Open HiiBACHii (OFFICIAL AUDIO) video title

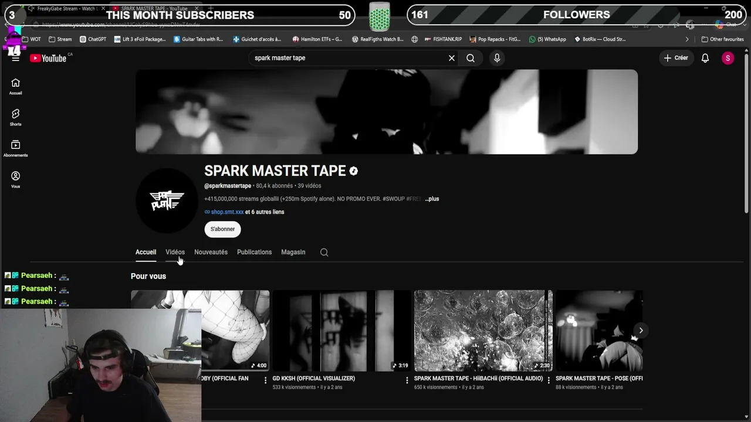[478, 379]
